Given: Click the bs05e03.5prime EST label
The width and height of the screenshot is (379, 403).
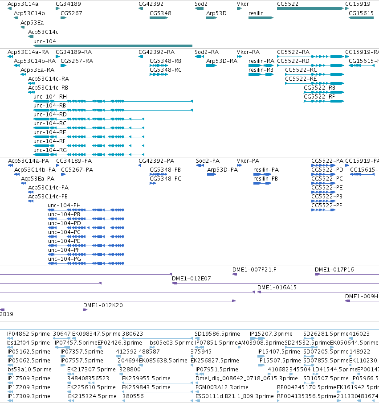Looking at the screenshot, I should pyautogui.click(x=171, y=343).
